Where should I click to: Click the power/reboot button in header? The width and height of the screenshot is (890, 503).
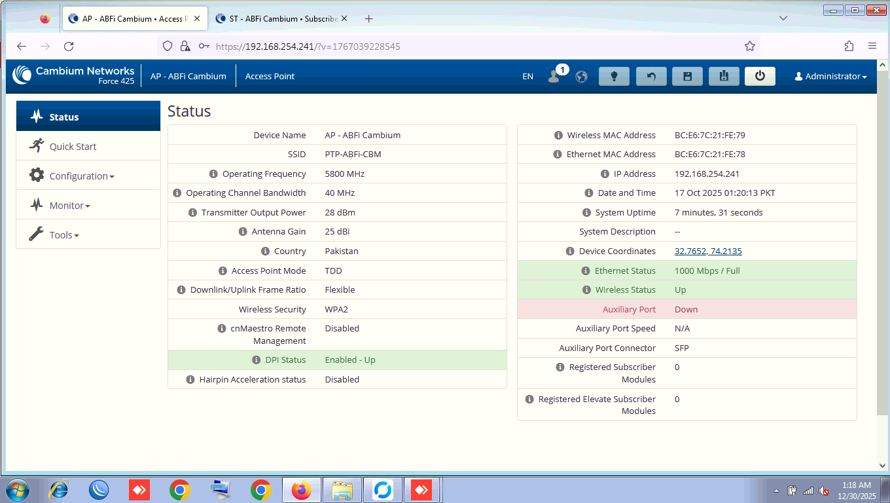coord(760,76)
